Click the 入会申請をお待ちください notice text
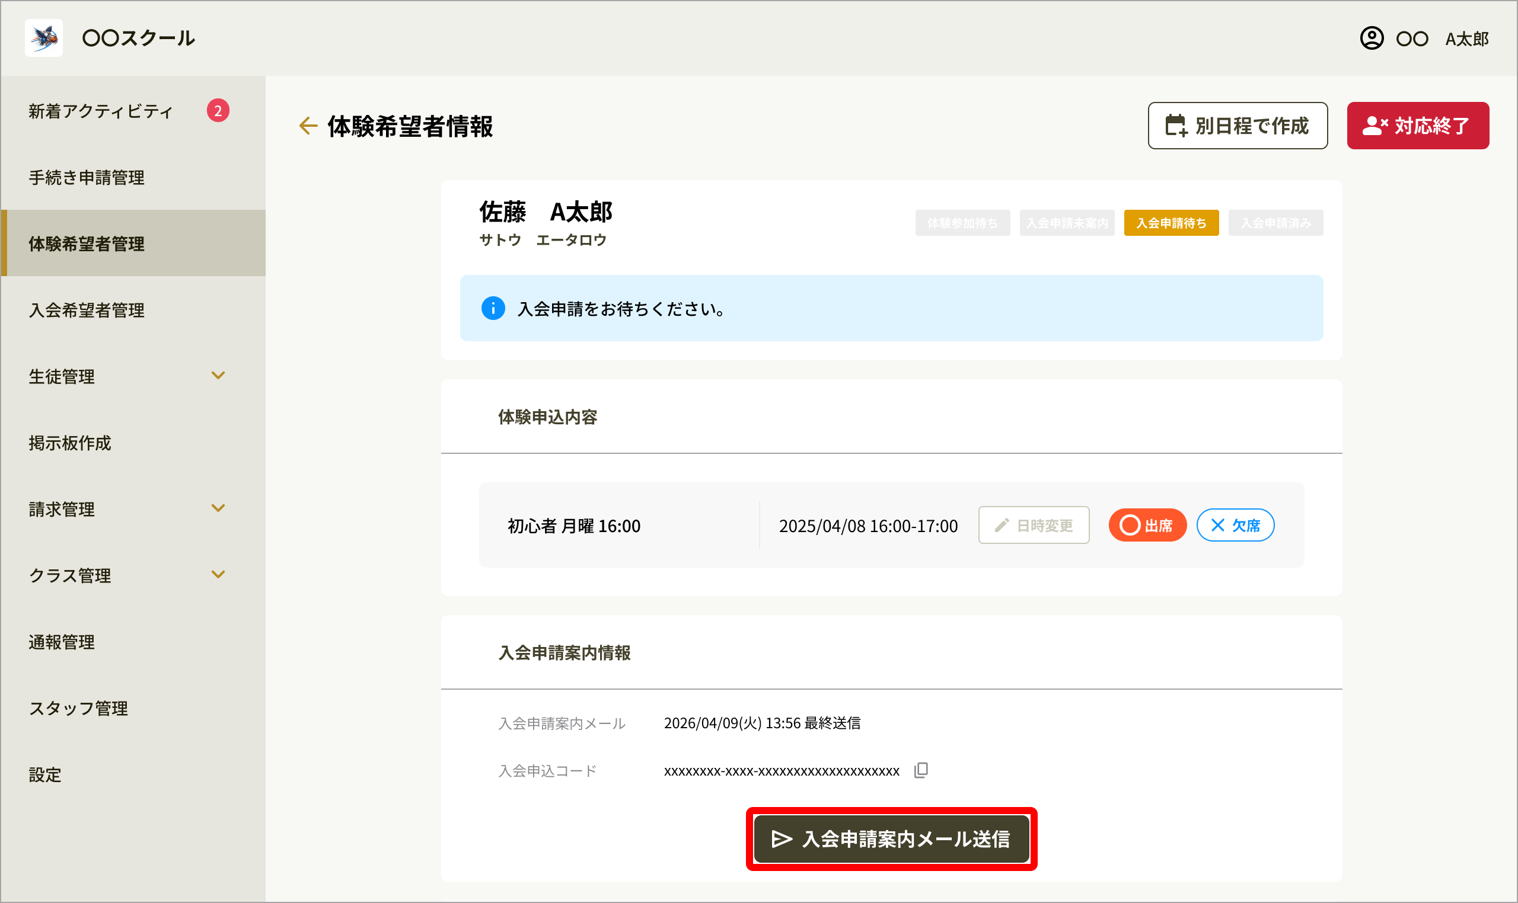 pos(621,309)
